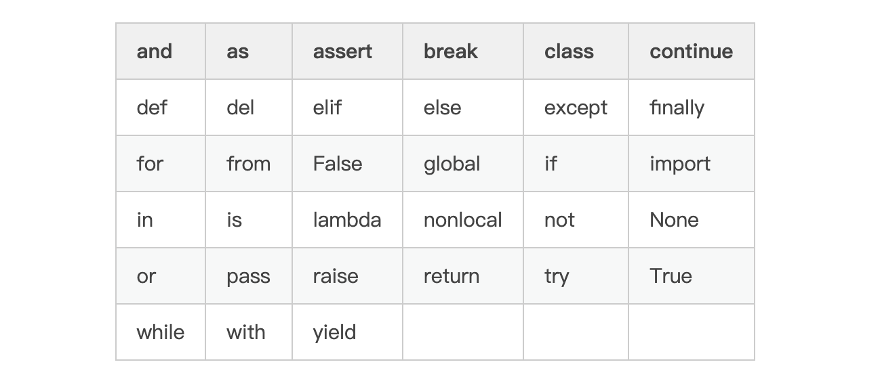The image size is (880, 379).
Task: Select the 'def' table cell
Action: point(152,108)
